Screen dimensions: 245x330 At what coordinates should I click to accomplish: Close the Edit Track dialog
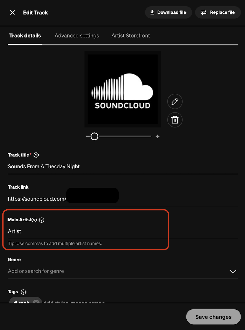pyautogui.click(x=12, y=13)
